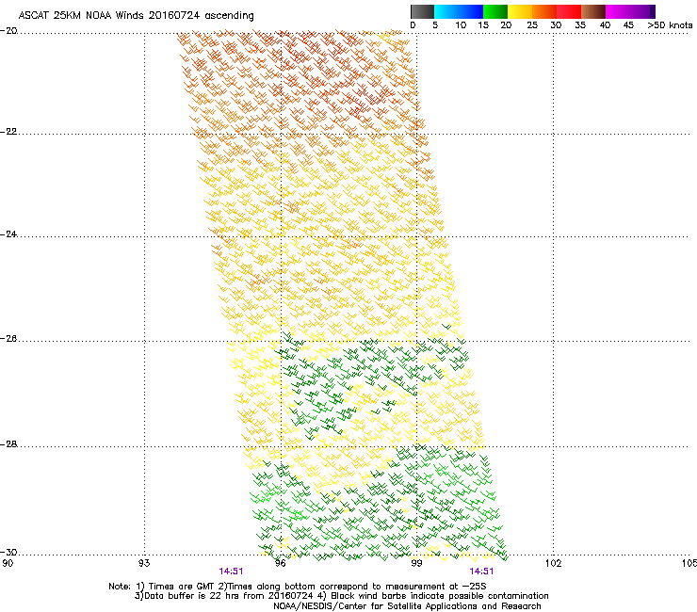Click the longitude label '96'
Image resolution: width=697 pixels, height=612 pixels.
pos(281,563)
